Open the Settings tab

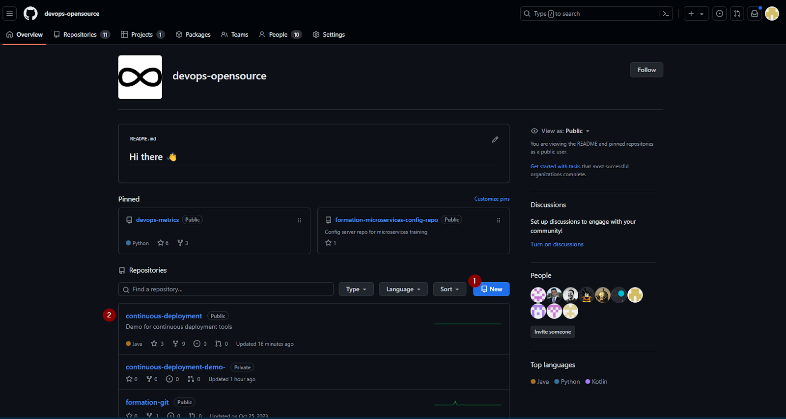[x=329, y=35]
